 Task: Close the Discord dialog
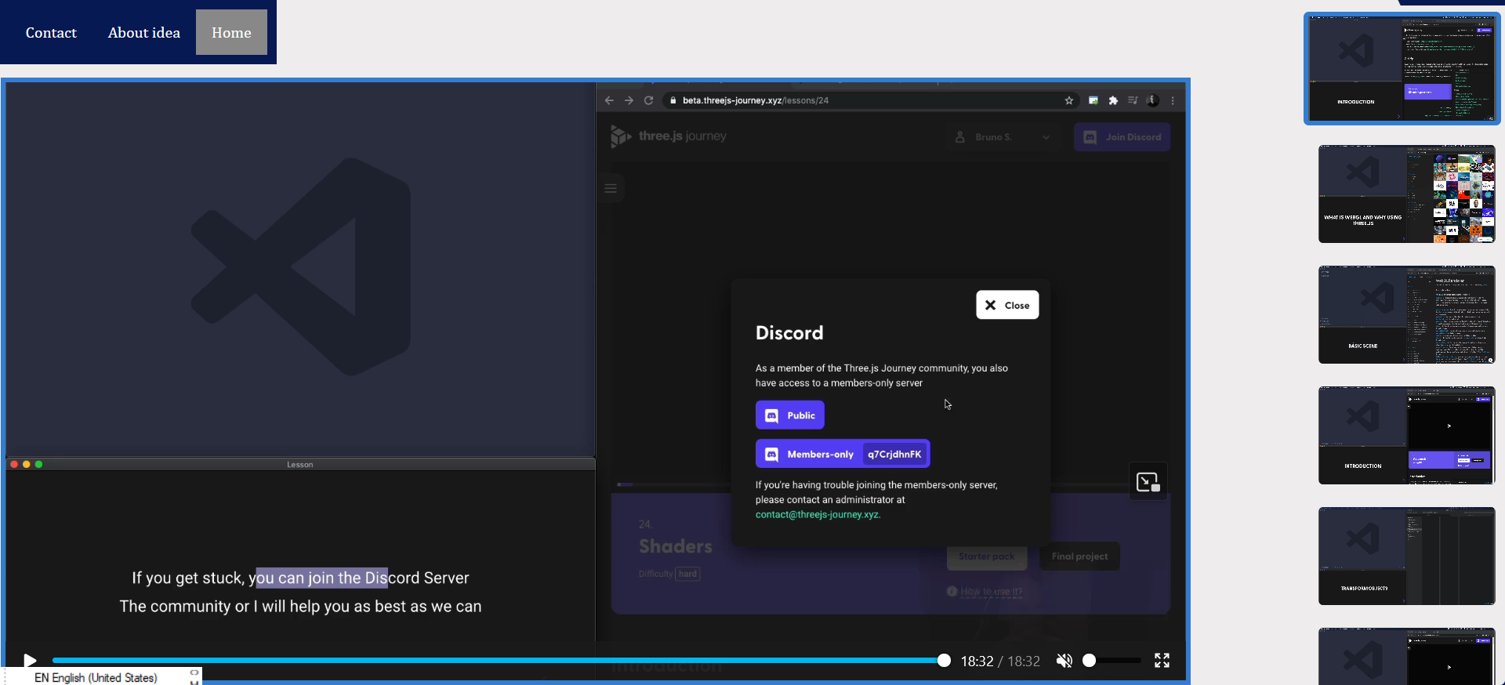click(1007, 305)
